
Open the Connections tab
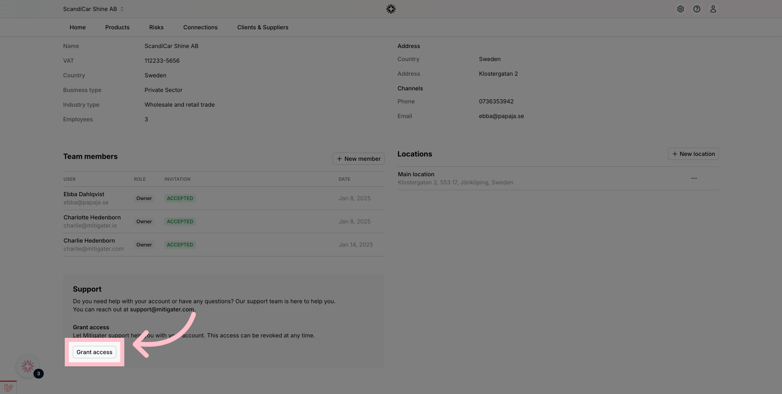200,27
